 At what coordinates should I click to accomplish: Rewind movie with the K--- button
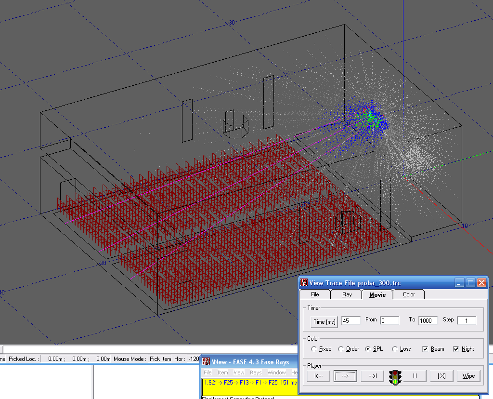point(319,376)
